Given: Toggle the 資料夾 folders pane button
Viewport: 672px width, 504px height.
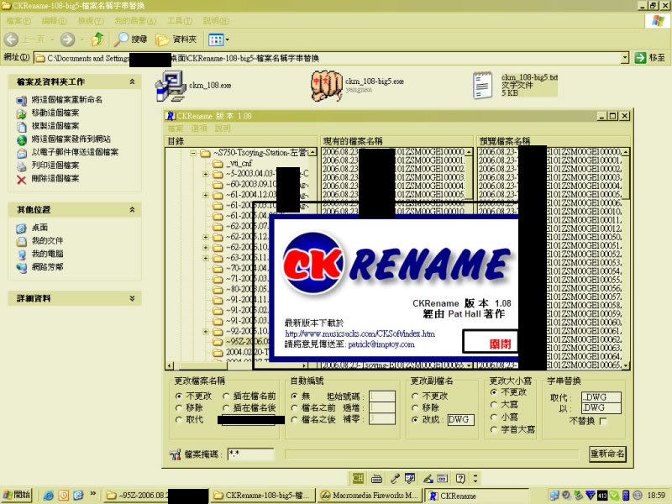Looking at the screenshot, I should 176,39.
